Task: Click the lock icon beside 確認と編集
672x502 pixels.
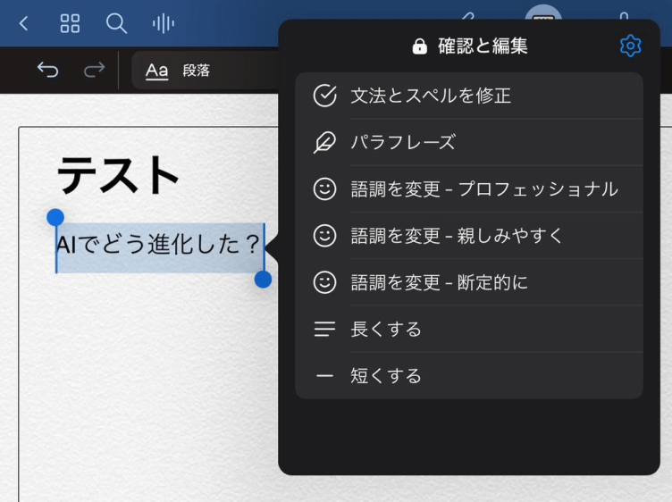Action: click(420, 46)
